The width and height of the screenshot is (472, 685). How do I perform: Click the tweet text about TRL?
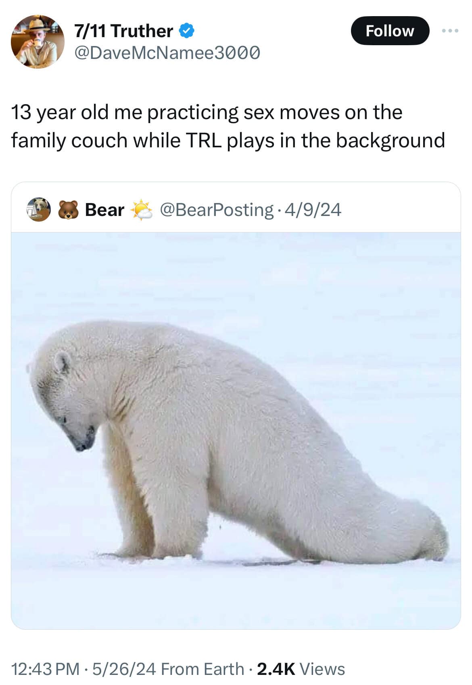tap(228, 126)
